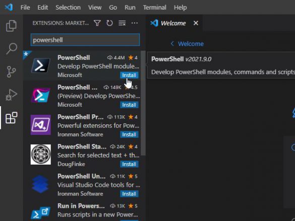Click the extensions list scrollbar

coord(143,103)
